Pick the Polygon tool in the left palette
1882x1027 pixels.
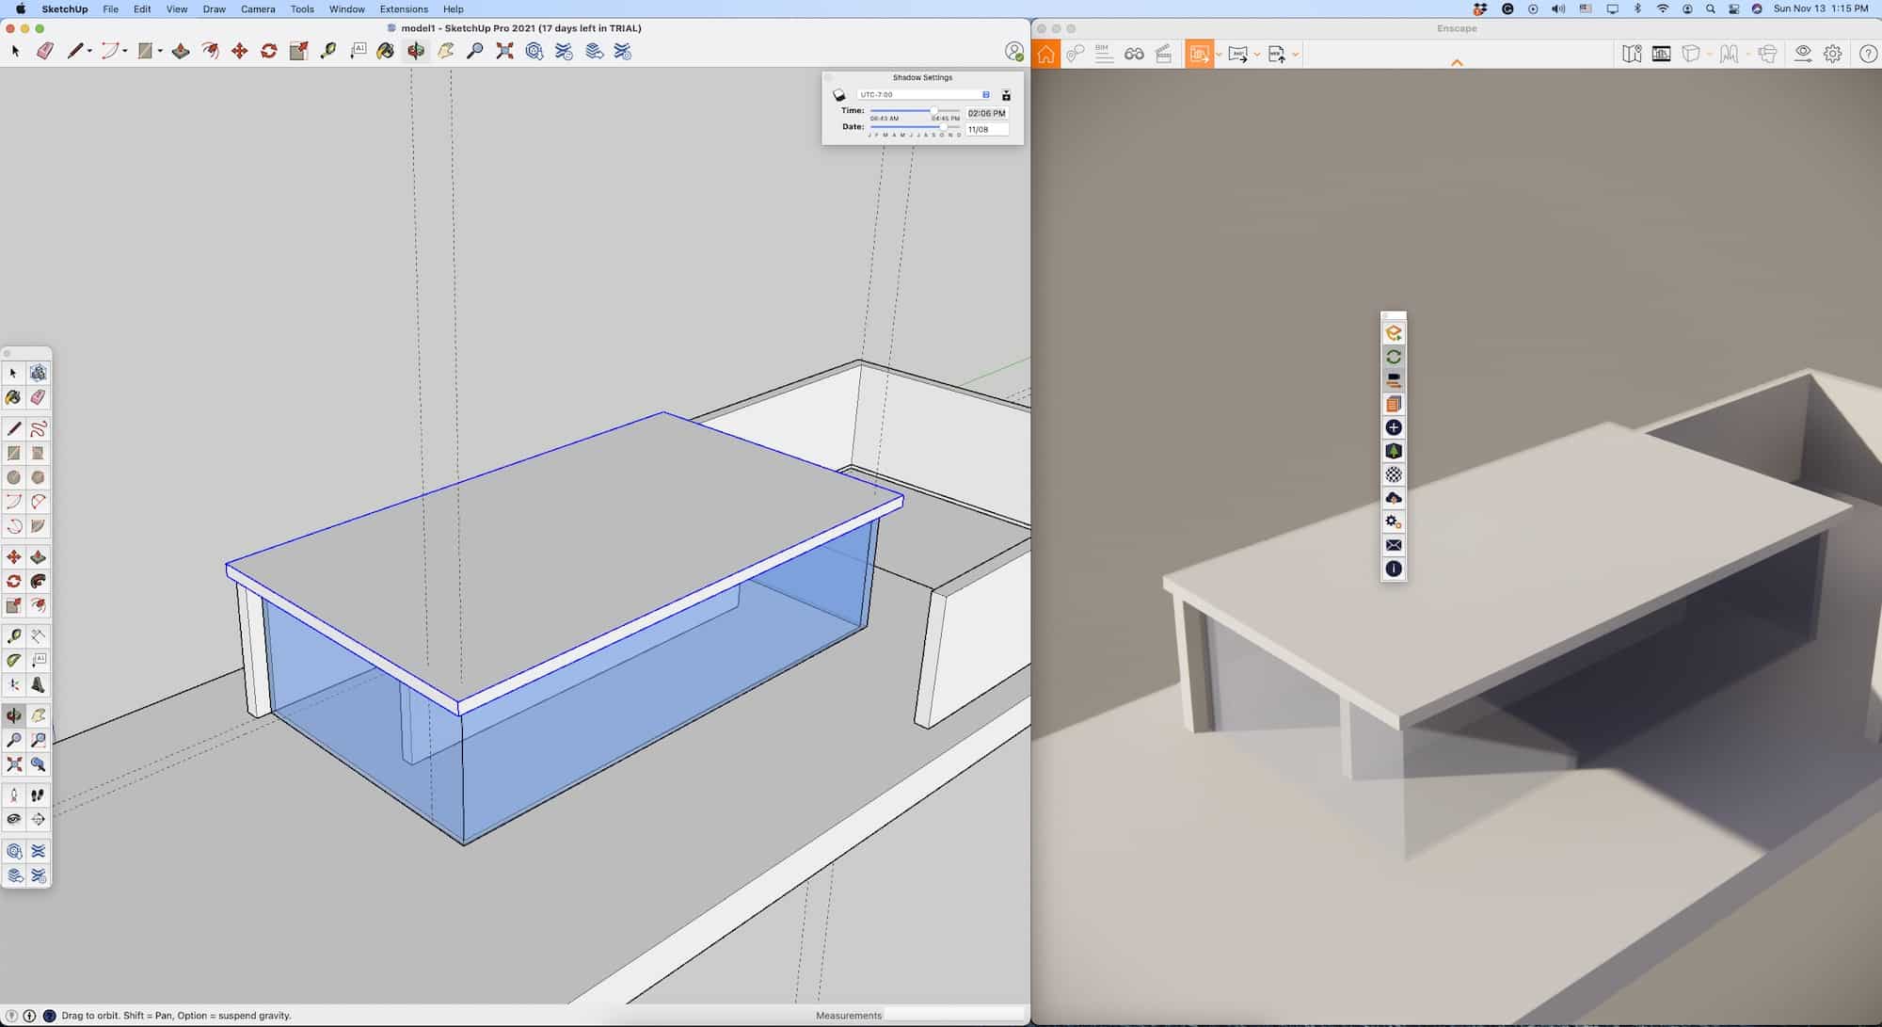(x=38, y=477)
